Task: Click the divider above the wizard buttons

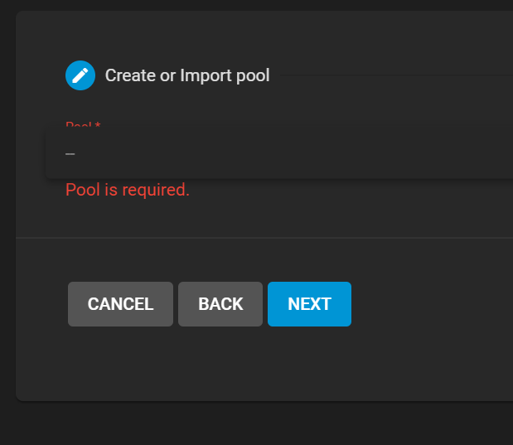Action: [264, 238]
